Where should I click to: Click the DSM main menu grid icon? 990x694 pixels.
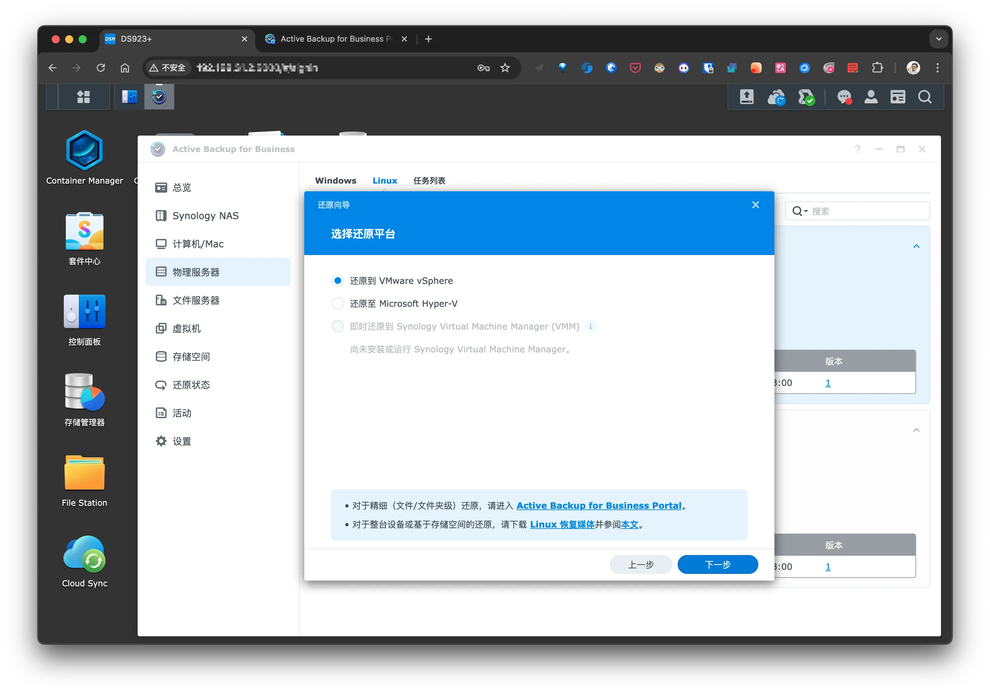point(83,97)
